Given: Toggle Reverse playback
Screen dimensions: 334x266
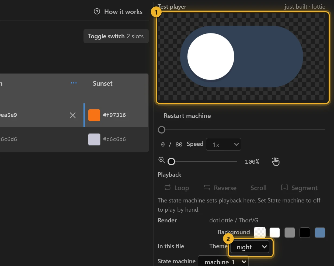Looking at the screenshot, I should tap(220, 188).
